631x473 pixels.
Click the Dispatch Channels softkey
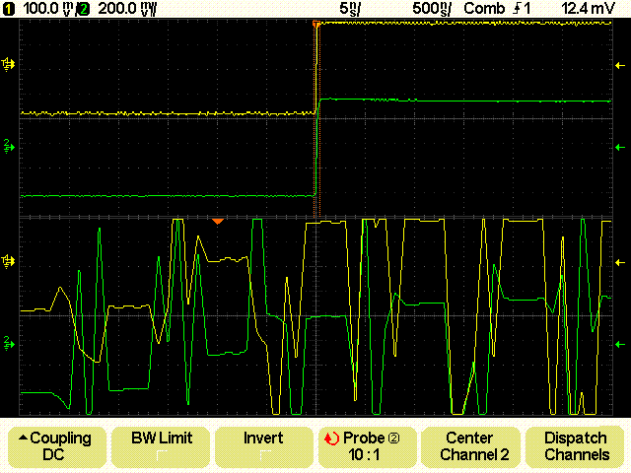574,446
